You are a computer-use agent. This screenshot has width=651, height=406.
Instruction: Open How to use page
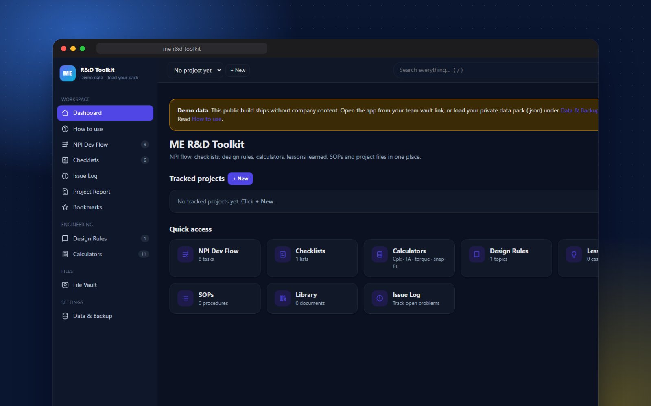[x=105, y=129]
